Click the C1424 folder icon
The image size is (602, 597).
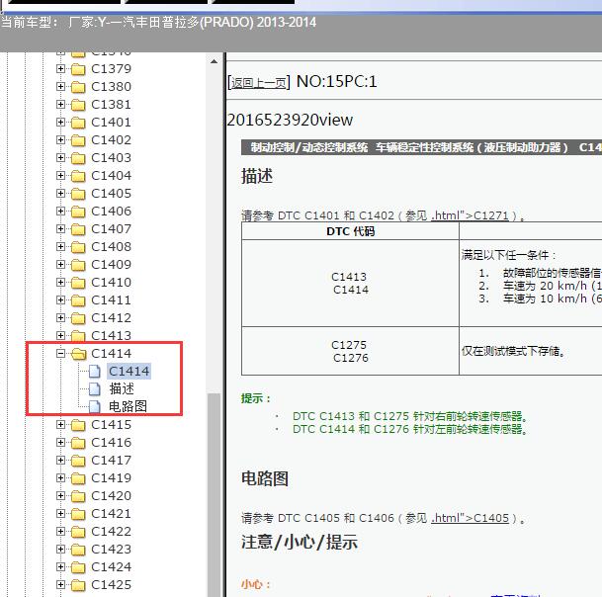[x=78, y=566]
